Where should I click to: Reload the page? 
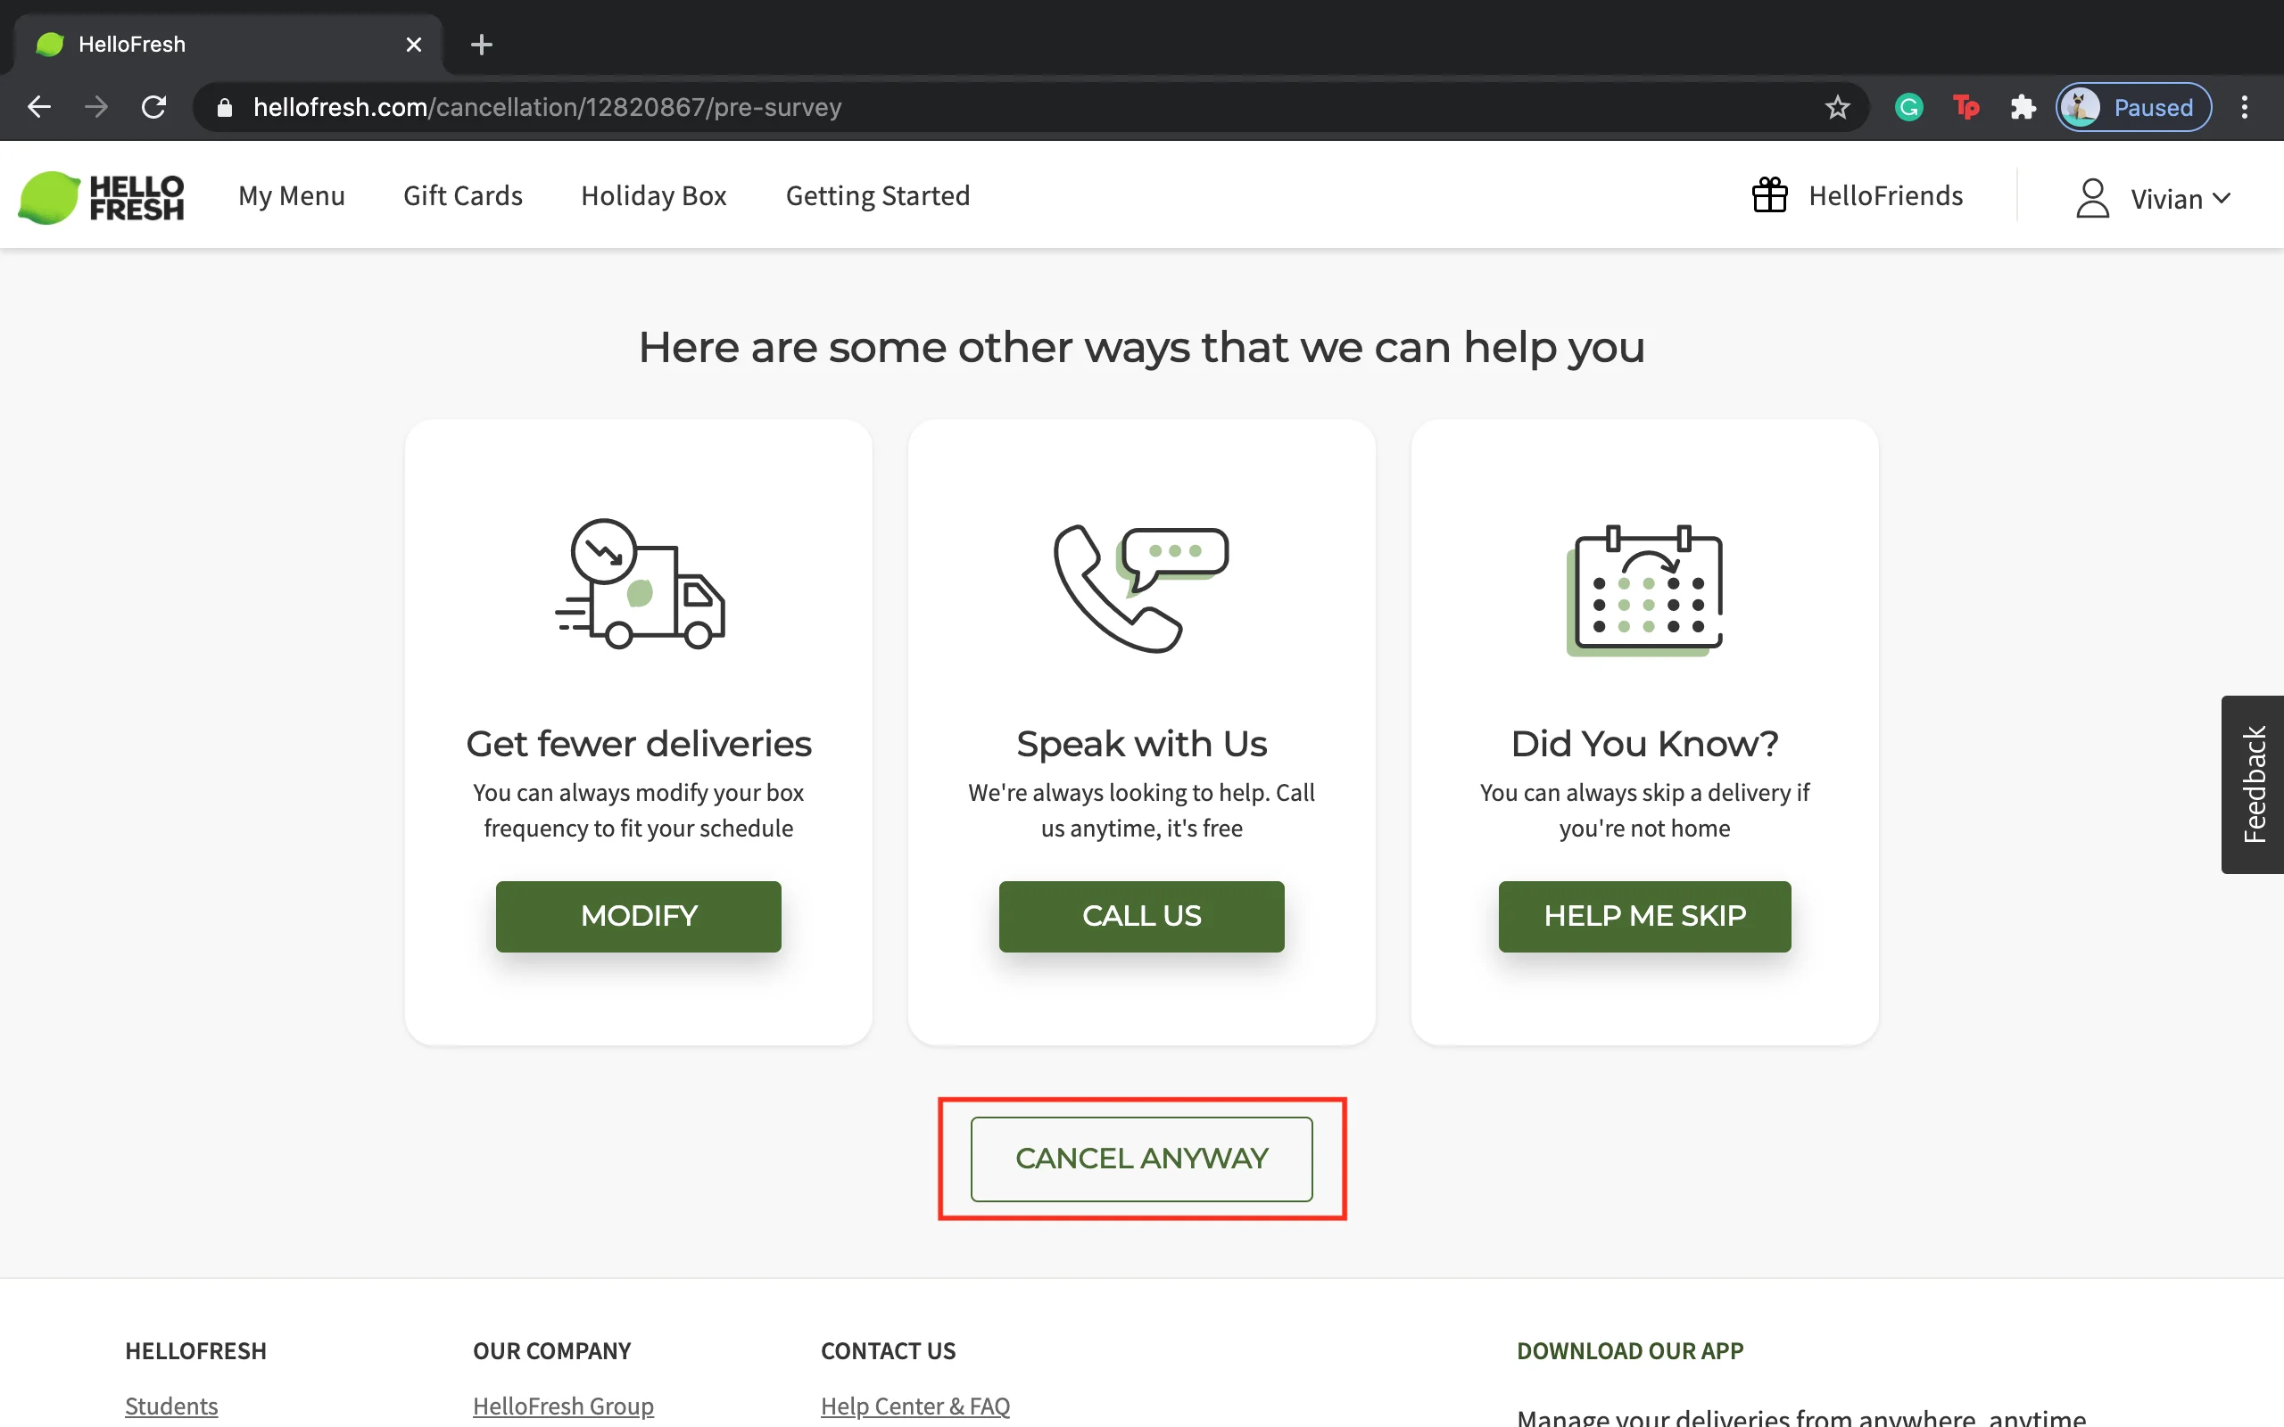pos(154,107)
